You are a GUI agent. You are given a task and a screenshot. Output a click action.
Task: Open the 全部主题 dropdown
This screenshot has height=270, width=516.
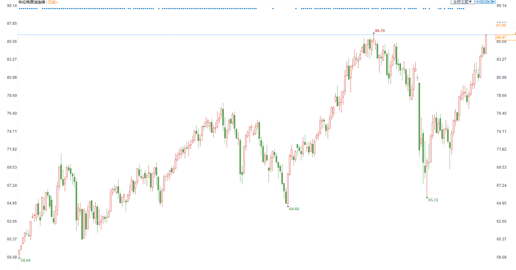tap(462, 2)
